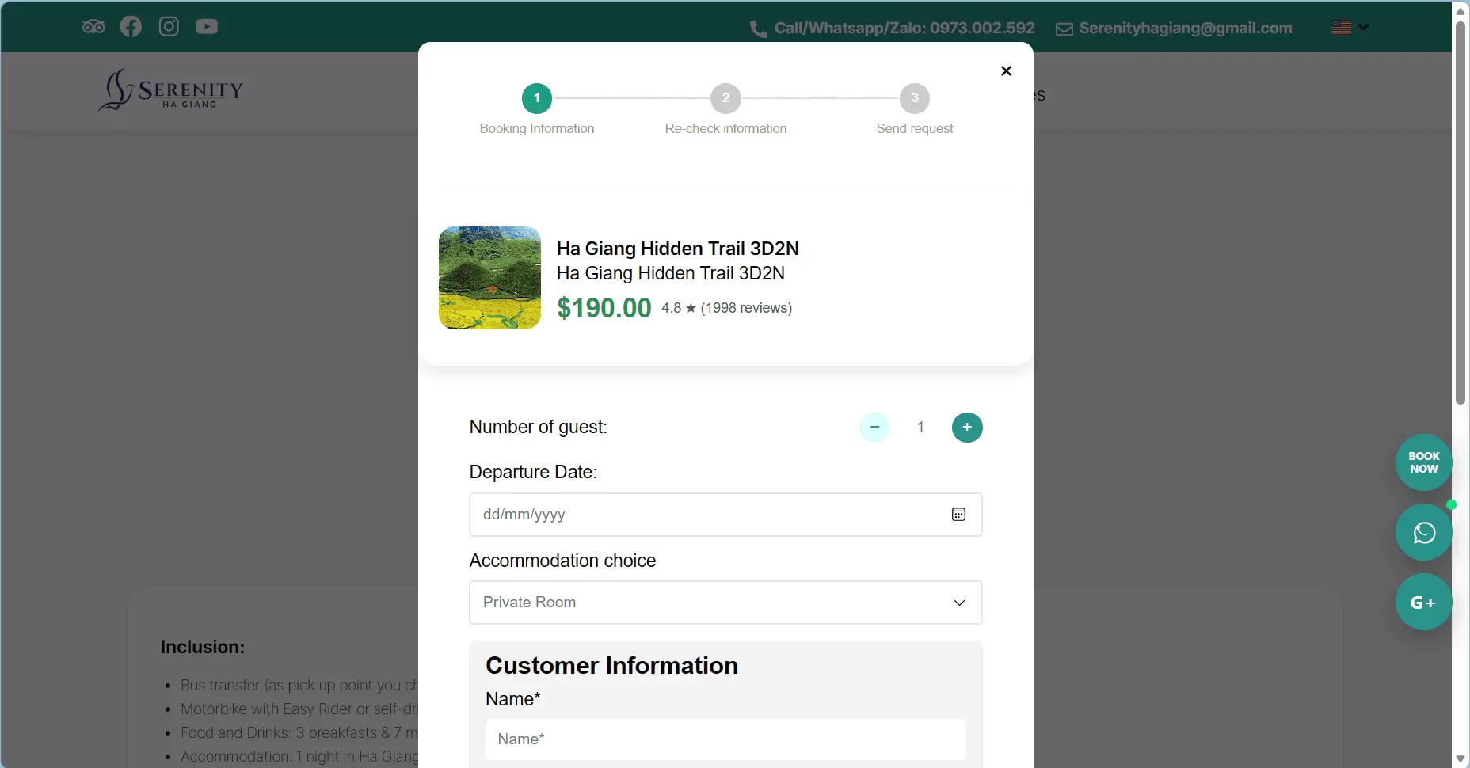Click the Departure Date input field
1470x768 pixels.
[725, 515]
